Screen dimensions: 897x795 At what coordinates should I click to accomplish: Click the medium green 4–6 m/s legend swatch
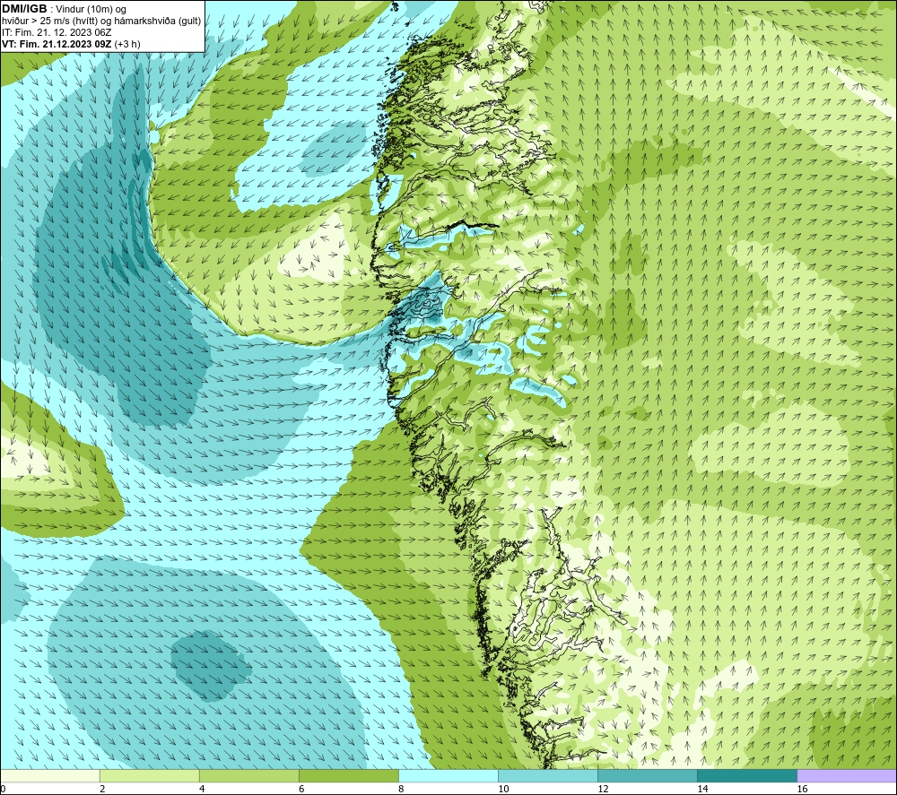(248, 776)
